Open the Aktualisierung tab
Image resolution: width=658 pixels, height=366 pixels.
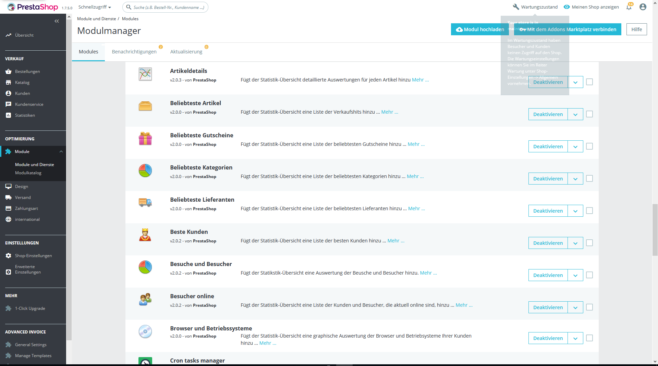[x=186, y=52]
